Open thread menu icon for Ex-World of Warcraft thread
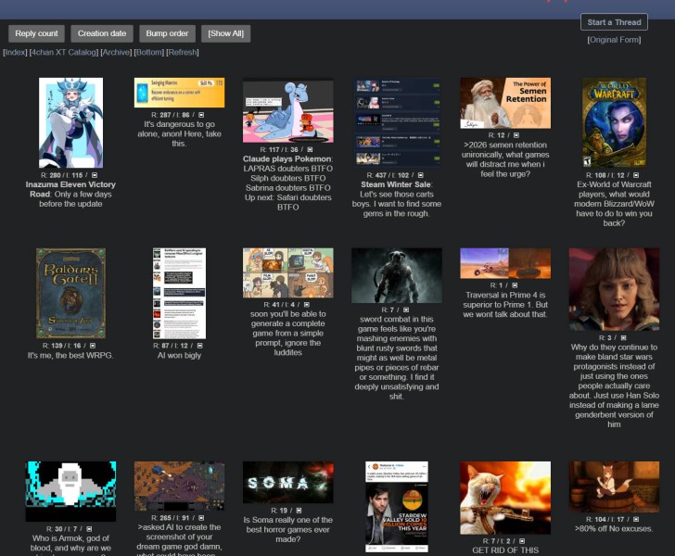The height and width of the screenshot is (556, 675). 636,175
